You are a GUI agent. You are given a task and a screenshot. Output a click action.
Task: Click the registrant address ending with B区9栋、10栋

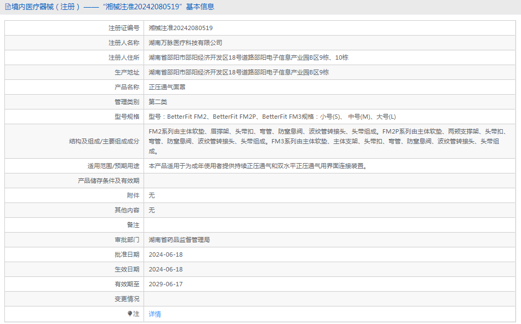click(249, 57)
